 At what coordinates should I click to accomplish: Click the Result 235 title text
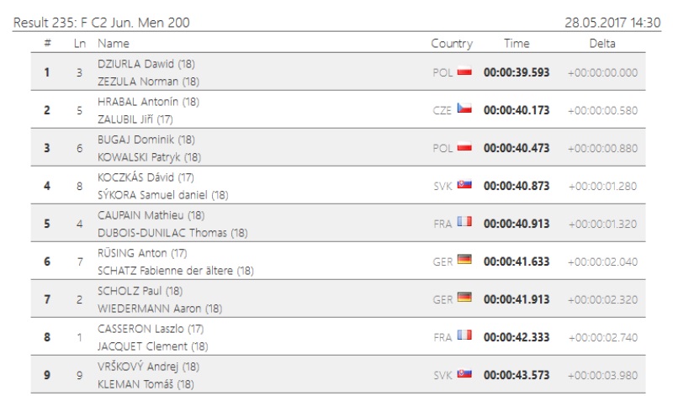coord(101,23)
